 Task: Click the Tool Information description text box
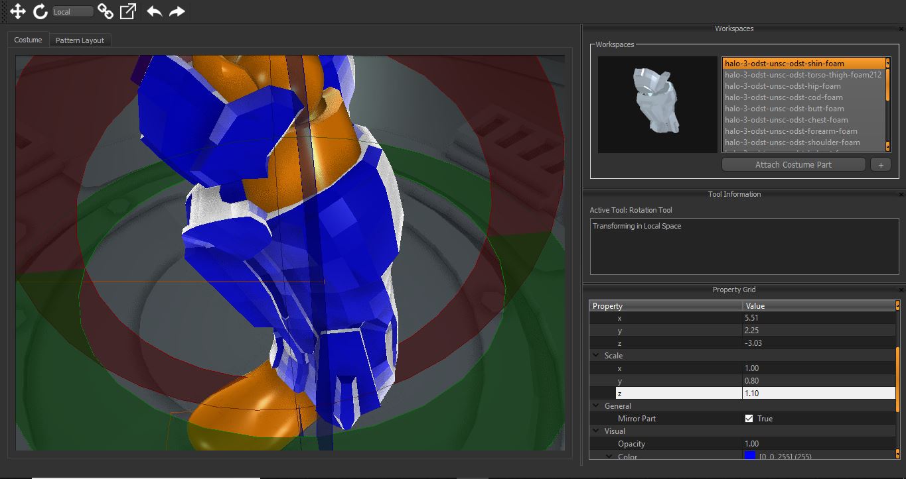coord(744,246)
